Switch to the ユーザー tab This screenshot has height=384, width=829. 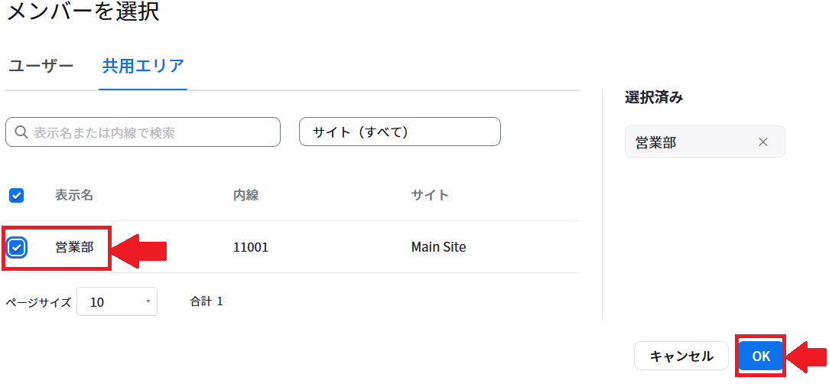[41, 66]
